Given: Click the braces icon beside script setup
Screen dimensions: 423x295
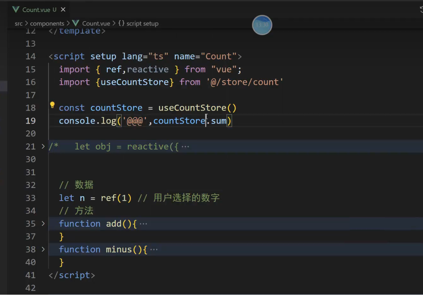Looking at the screenshot, I should (121, 23).
